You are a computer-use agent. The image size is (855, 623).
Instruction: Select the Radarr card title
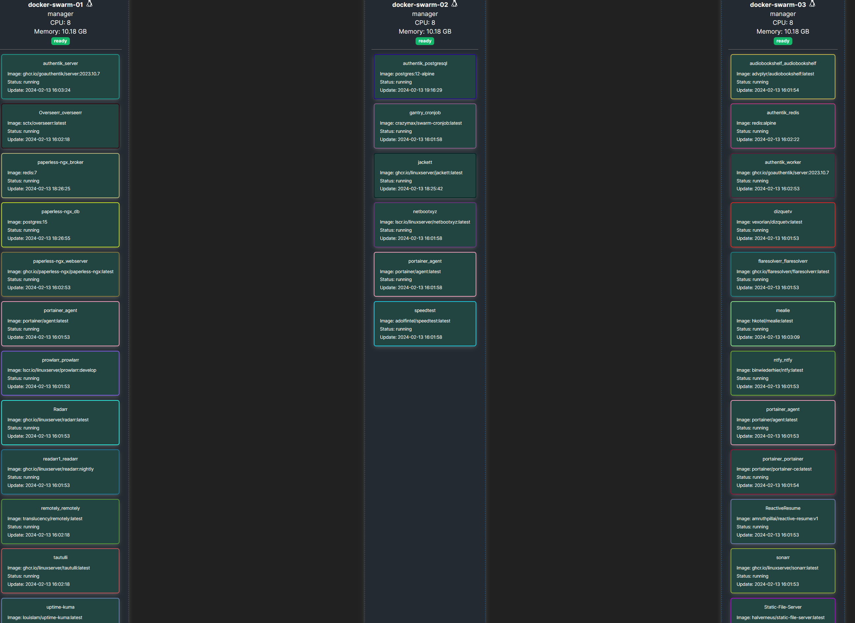pos(60,409)
